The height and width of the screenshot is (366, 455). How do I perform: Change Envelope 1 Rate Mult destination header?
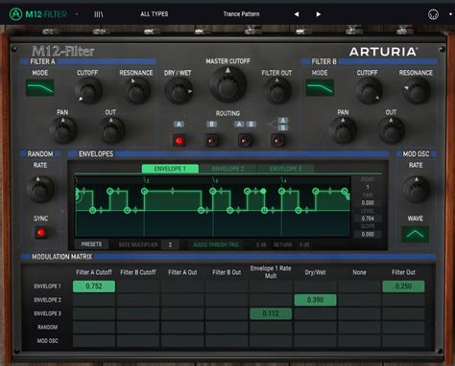coord(271,272)
